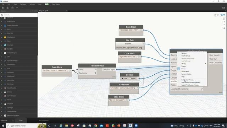Click the Run button
Viewport: 227px width, 128px height.
point(21,121)
